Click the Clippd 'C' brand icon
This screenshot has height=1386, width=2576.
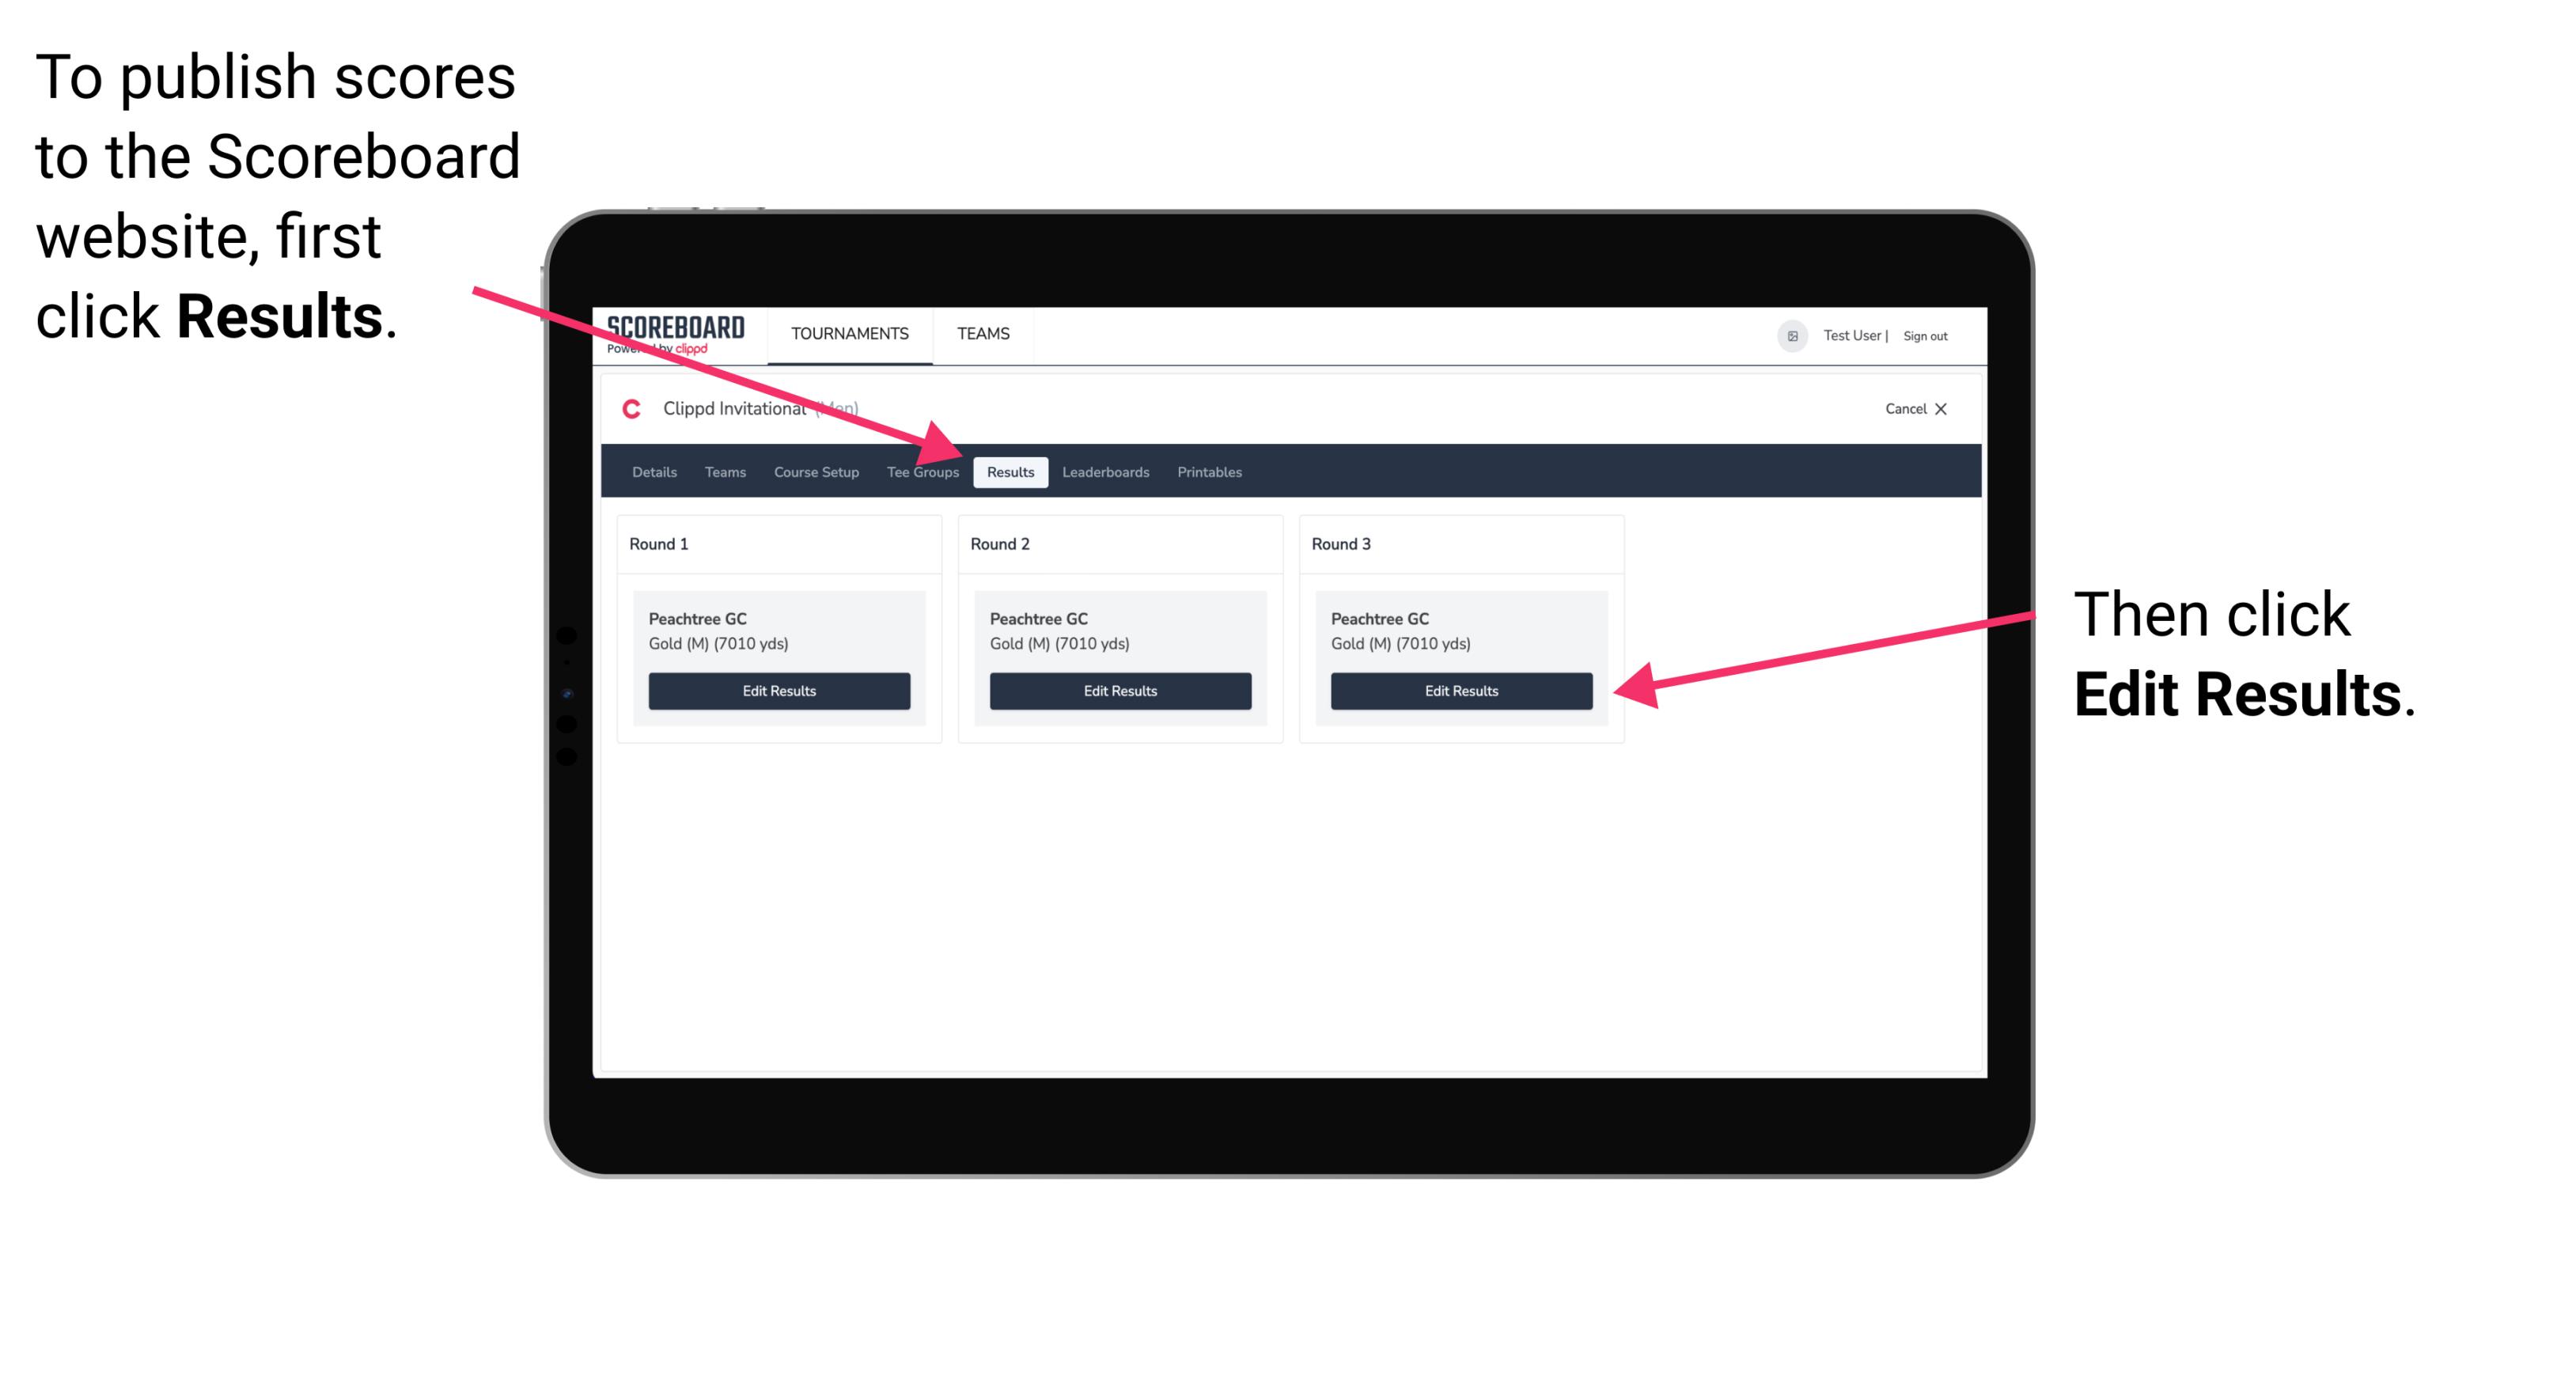pyautogui.click(x=623, y=410)
